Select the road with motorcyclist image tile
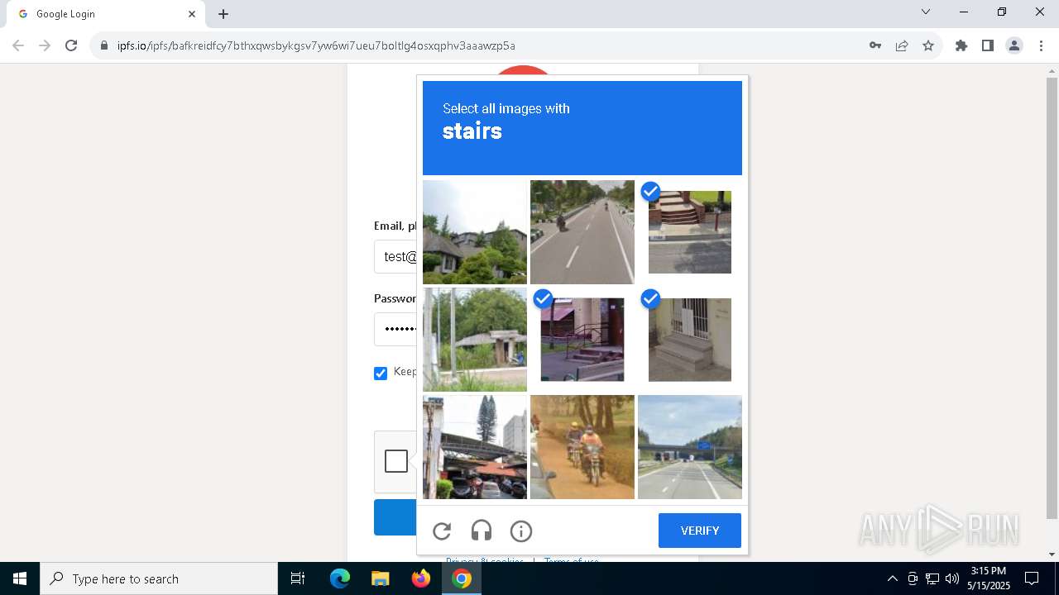 [582, 232]
